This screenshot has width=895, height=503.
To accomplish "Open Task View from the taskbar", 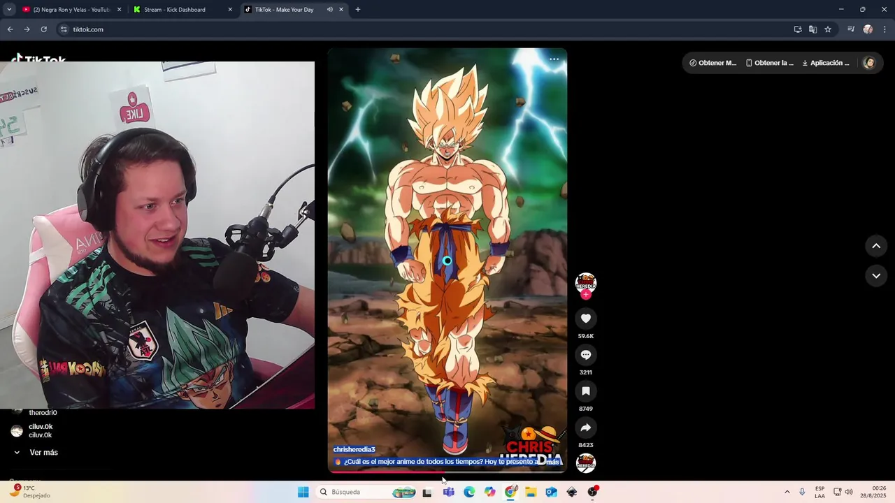I will 427,492.
